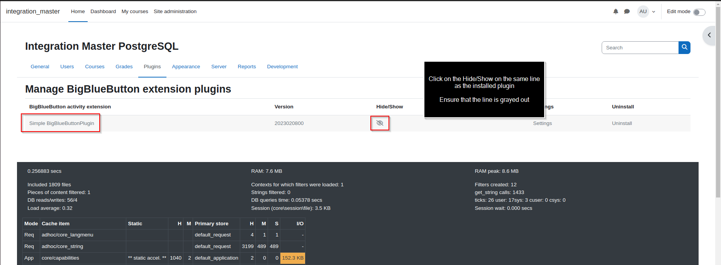Image resolution: width=721 pixels, height=265 pixels.
Task: Select the Plugins tab
Action: [x=152, y=67]
